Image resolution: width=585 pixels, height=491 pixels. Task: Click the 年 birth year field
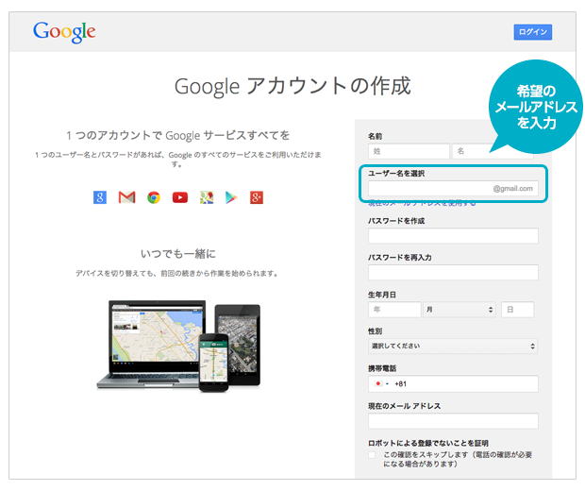394,310
